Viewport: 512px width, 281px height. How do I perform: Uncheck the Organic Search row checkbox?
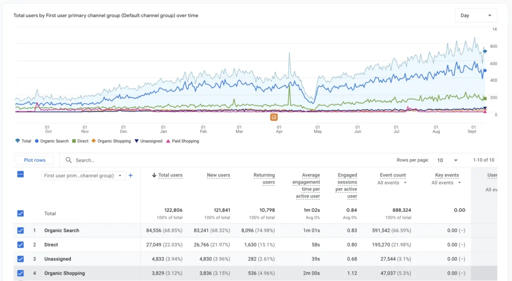(x=20, y=230)
